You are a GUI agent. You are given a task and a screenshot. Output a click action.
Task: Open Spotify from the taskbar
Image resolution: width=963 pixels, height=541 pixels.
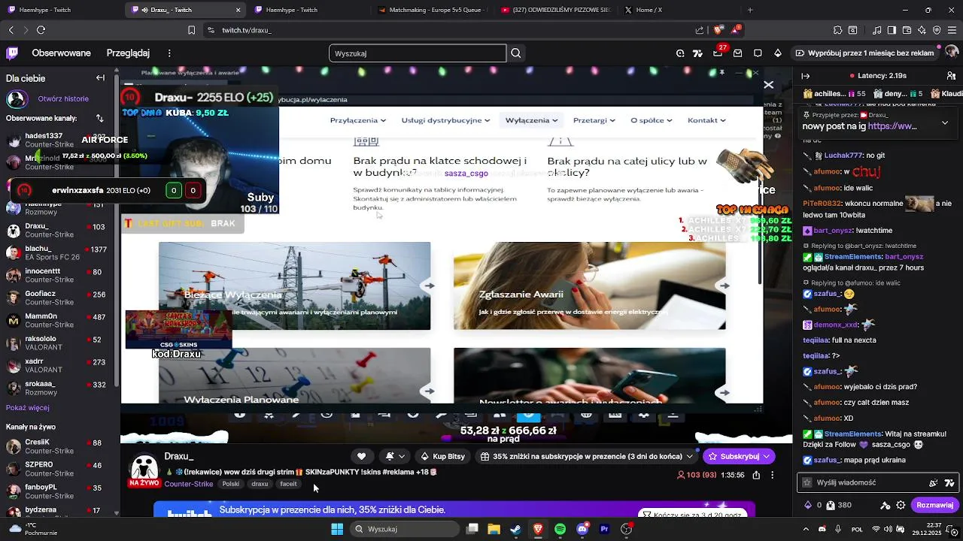[x=560, y=529]
